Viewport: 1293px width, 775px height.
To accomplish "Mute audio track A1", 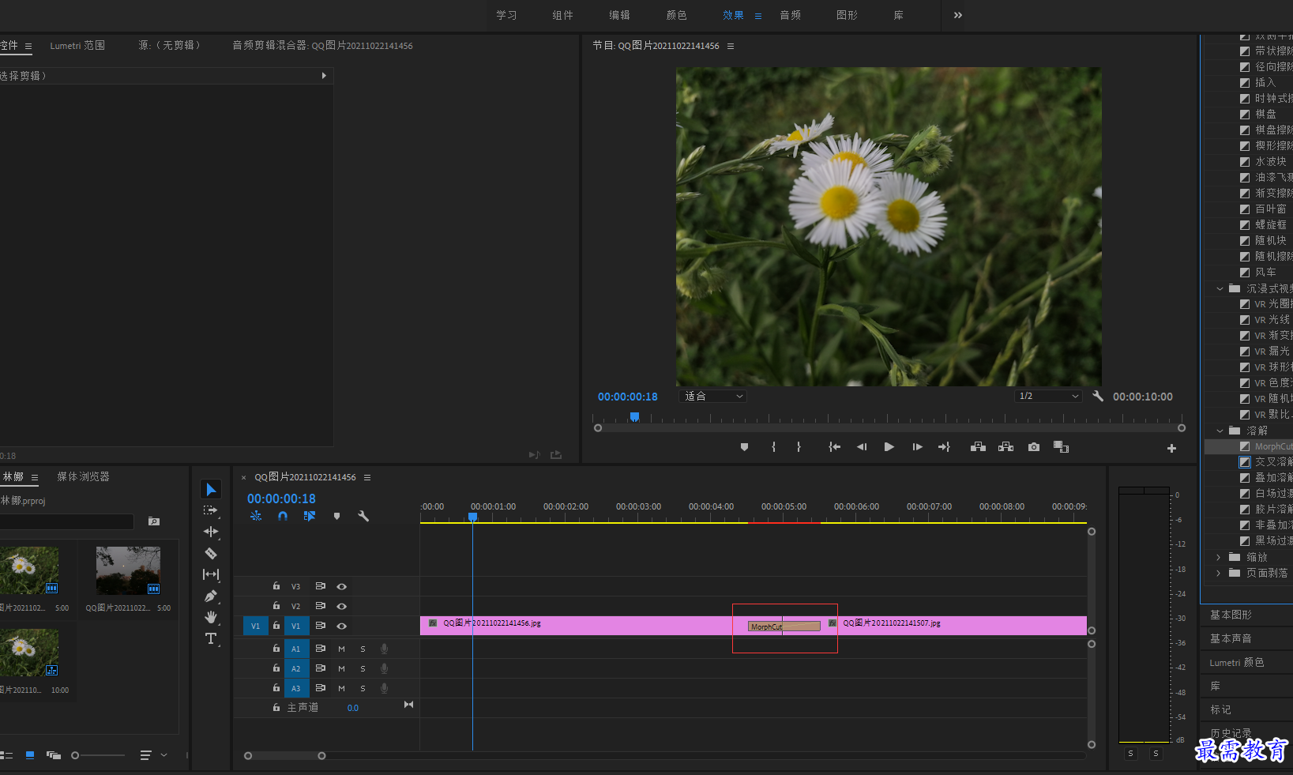I will pos(342,649).
